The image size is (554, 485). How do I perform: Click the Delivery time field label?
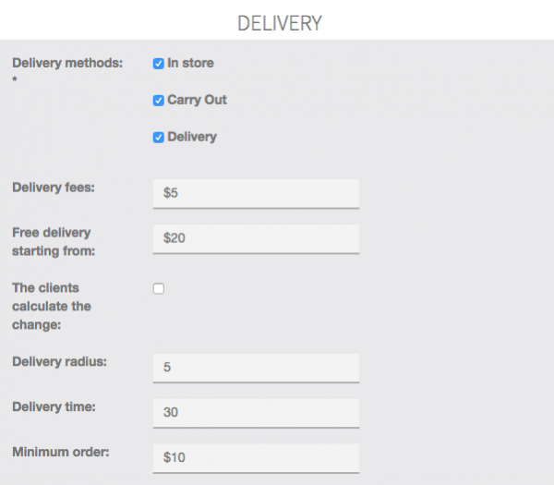(54, 406)
